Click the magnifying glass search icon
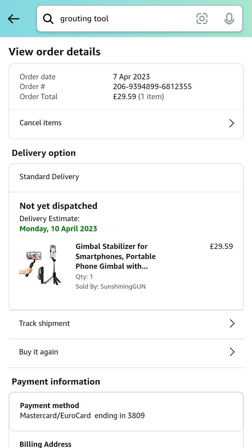Image resolution: width=252 pixels, height=448 pixels. (48, 19)
